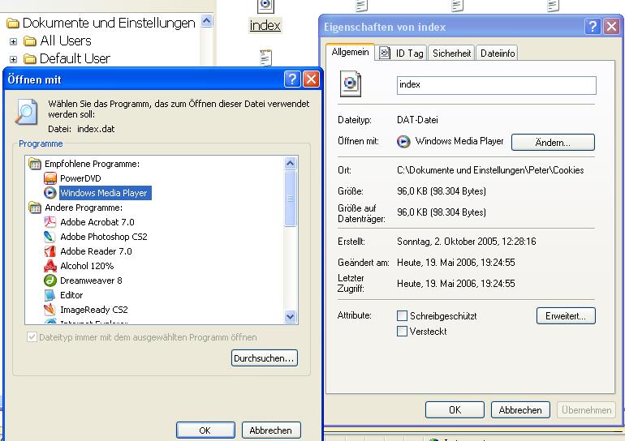Select PowerDVD list entry text

pyautogui.click(x=80, y=178)
